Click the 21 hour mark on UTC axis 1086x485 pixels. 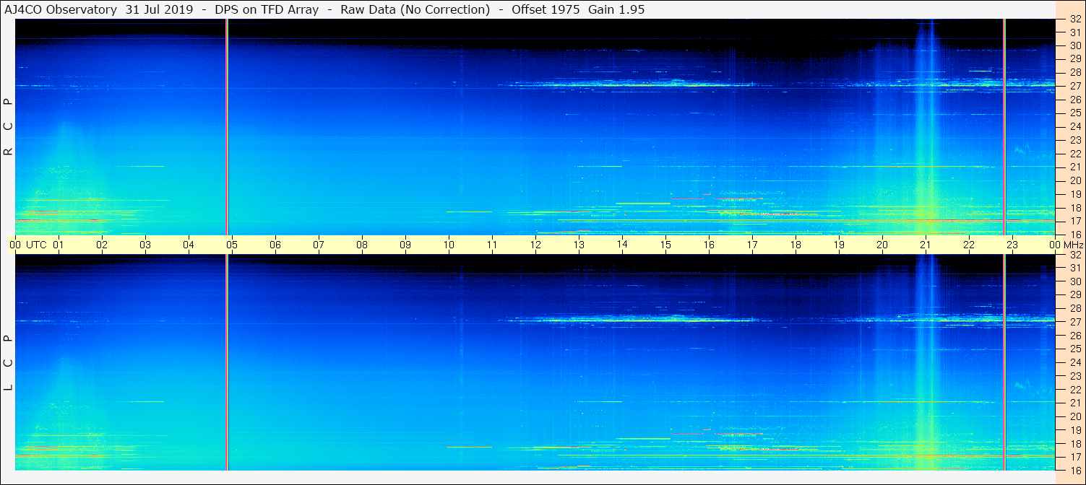click(926, 245)
